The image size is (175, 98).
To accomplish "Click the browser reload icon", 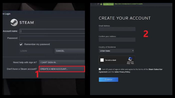I will 98,4.
